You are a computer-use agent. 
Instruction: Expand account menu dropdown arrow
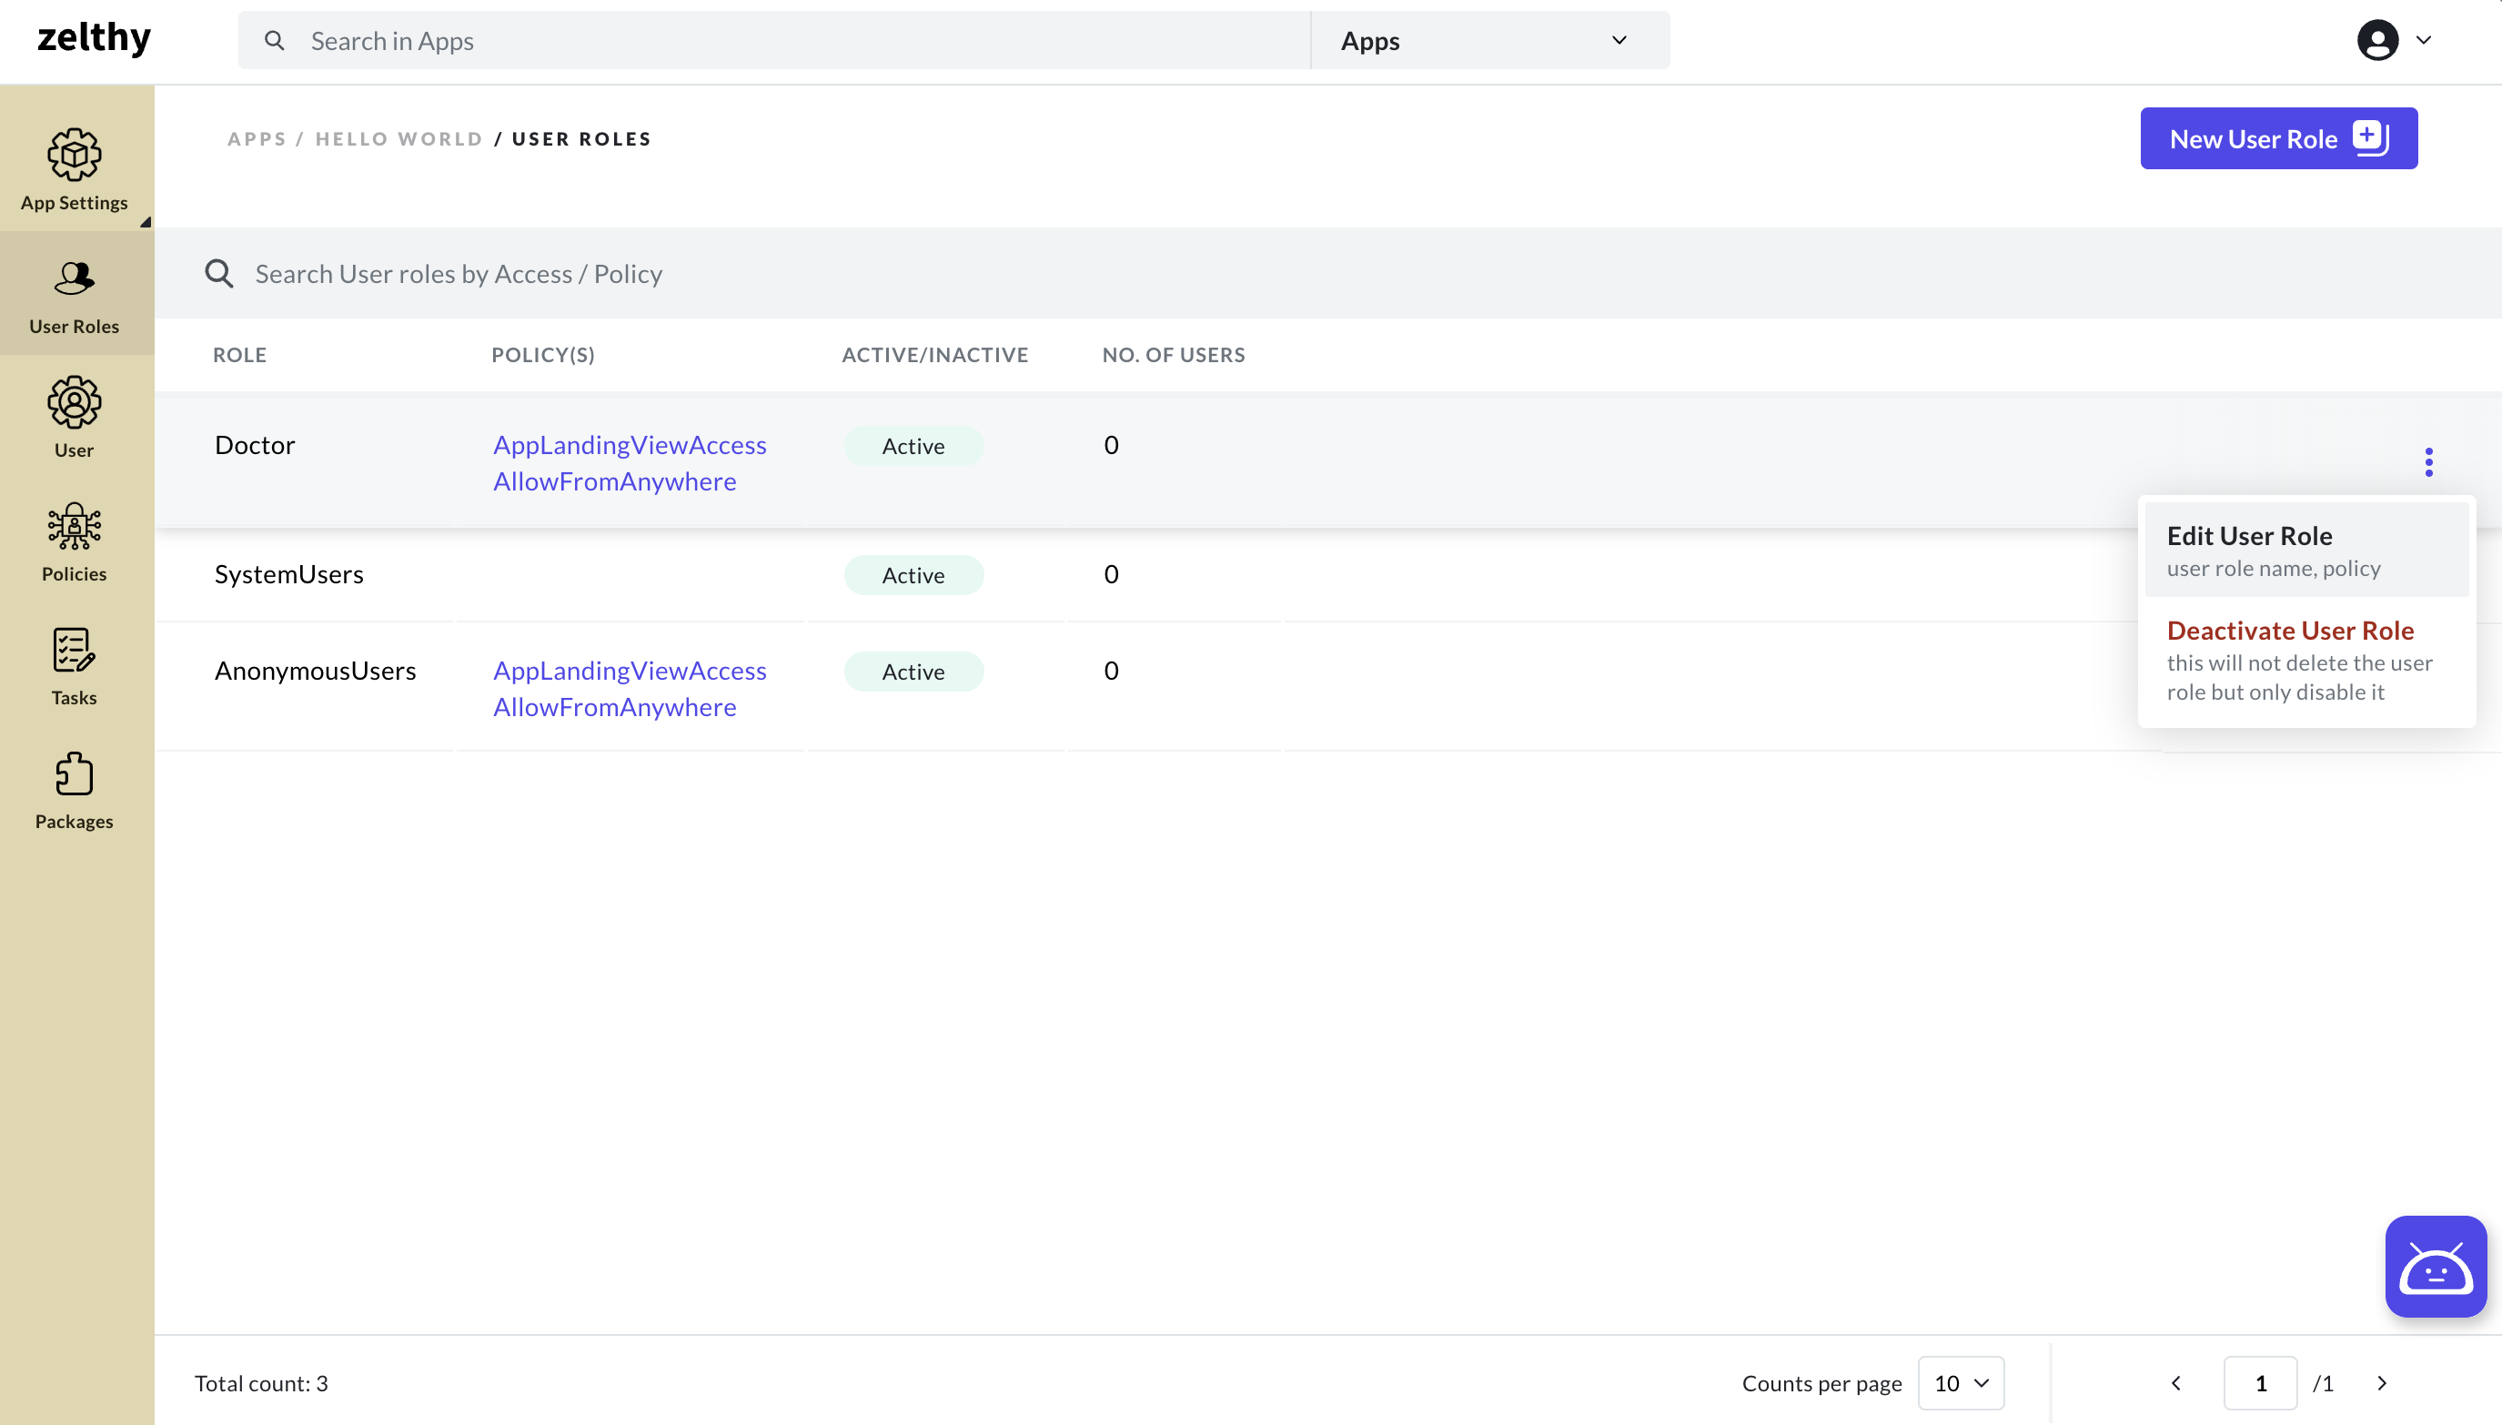point(2423,38)
